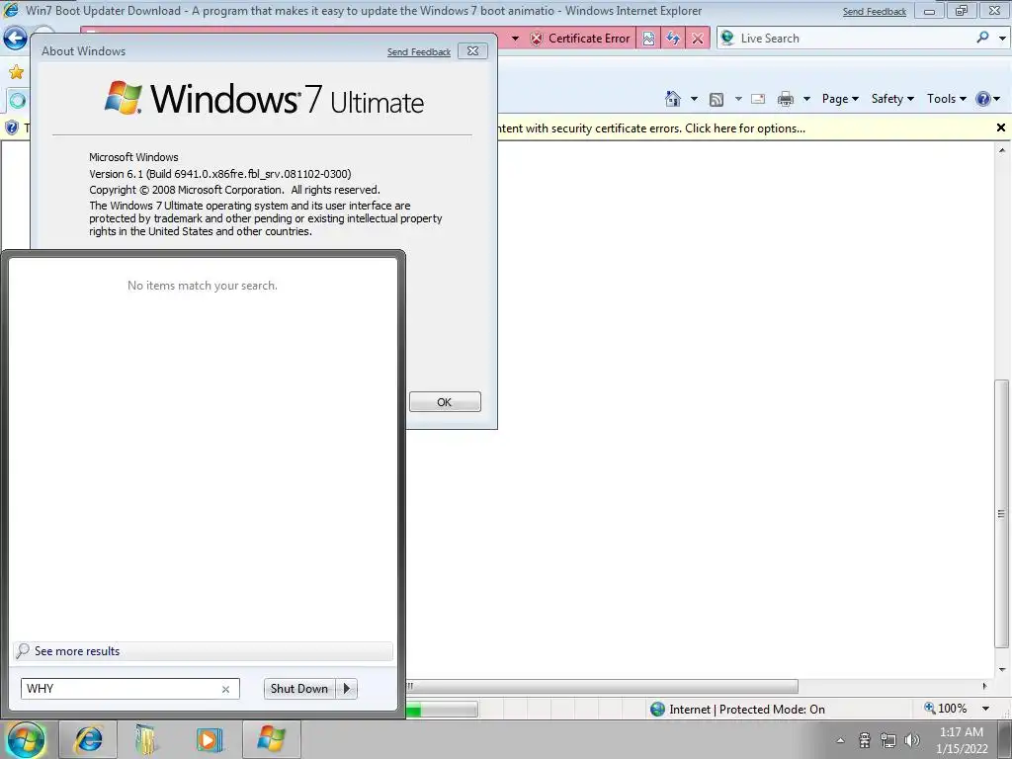Click the vertical scrollbar thumb in IE
The height and width of the screenshot is (759, 1012).
tap(1001, 514)
